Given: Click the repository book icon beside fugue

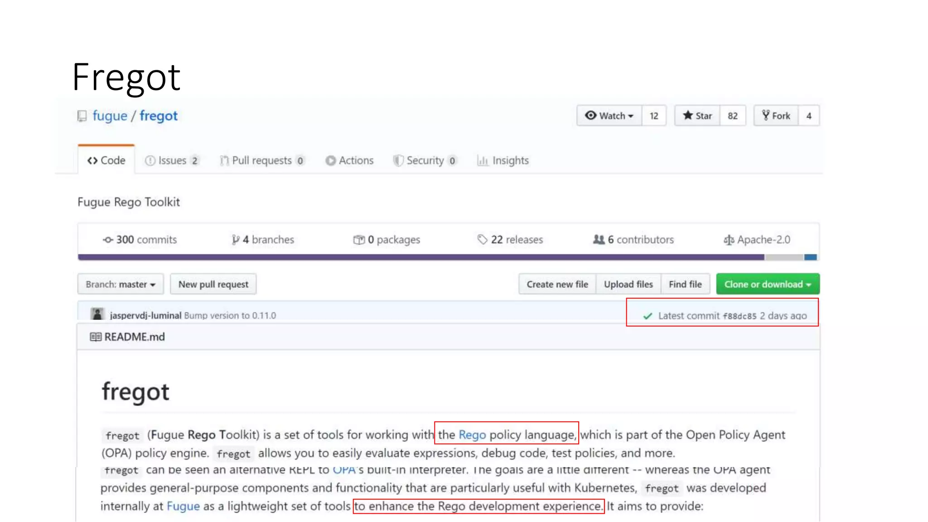Looking at the screenshot, I should click(82, 116).
